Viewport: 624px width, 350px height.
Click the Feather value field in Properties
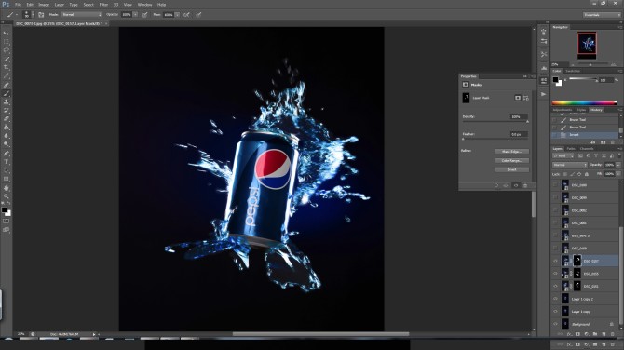[519, 134]
